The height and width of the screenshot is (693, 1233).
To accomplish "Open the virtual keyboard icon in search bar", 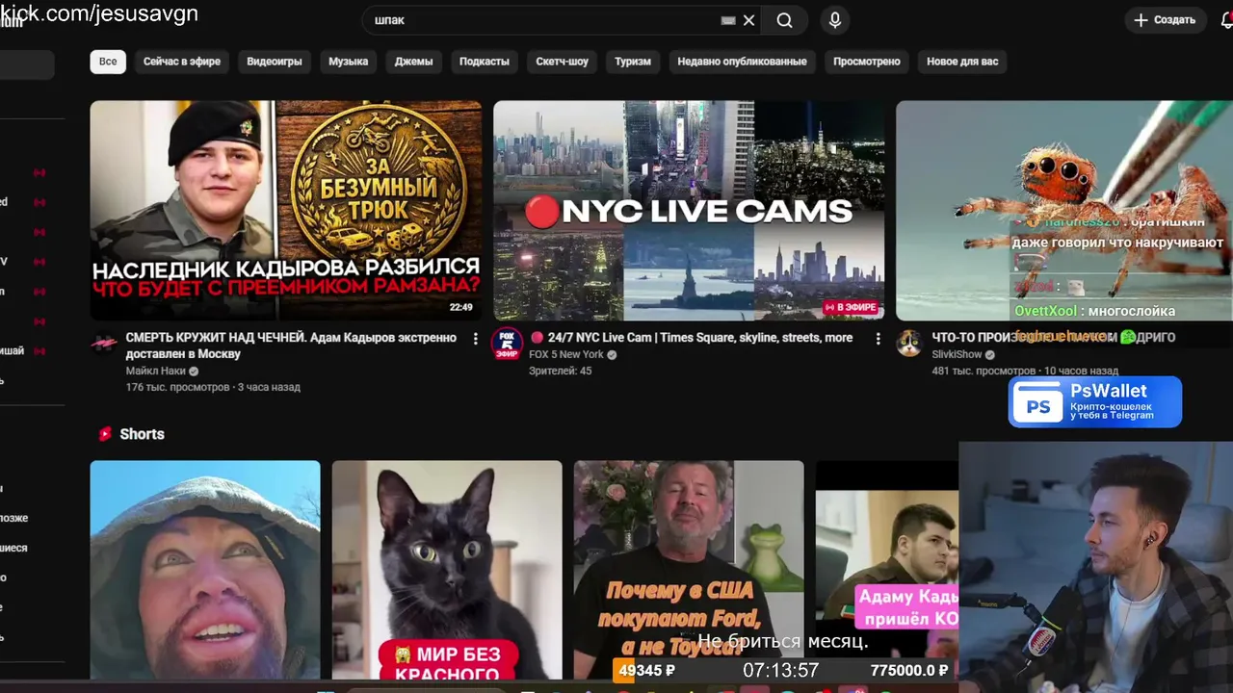I will (728, 20).
